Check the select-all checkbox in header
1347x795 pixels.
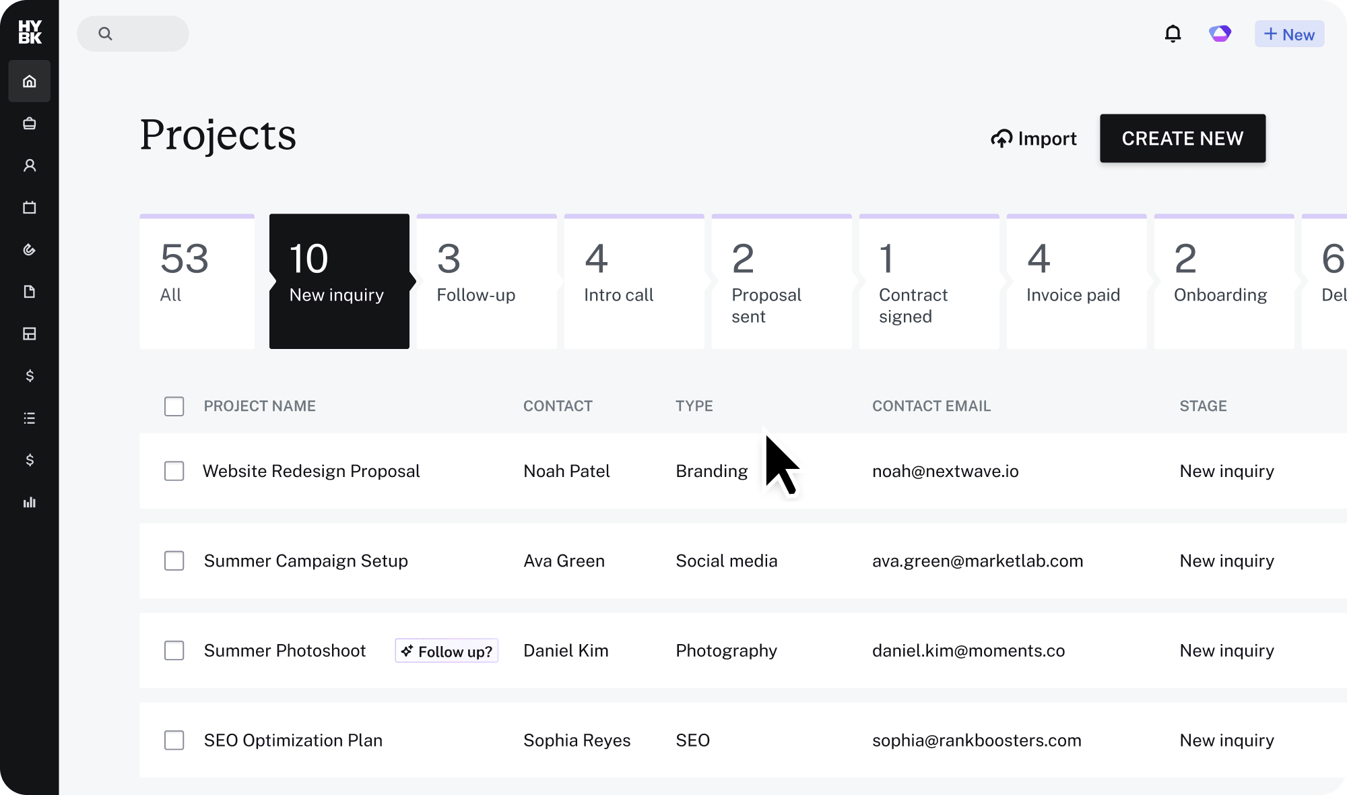pos(174,406)
